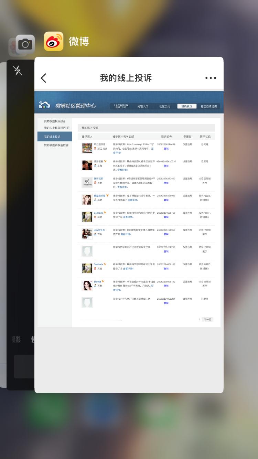Click the gender icon beside 浙江 杭州
This screenshot has height=459, width=258.
[x=95, y=148]
